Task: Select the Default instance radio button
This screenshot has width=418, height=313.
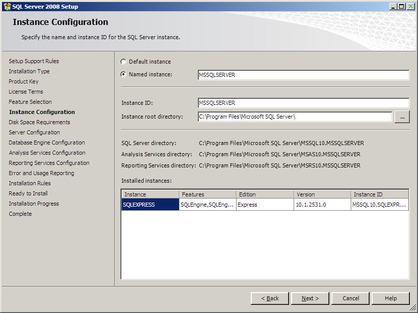Action: 123,62
